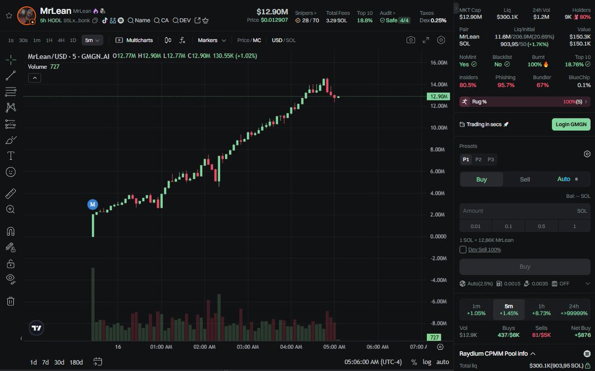Take a chart snapshot with camera icon
The width and height of the screenshot is (595, 371).
coord(411,40)
